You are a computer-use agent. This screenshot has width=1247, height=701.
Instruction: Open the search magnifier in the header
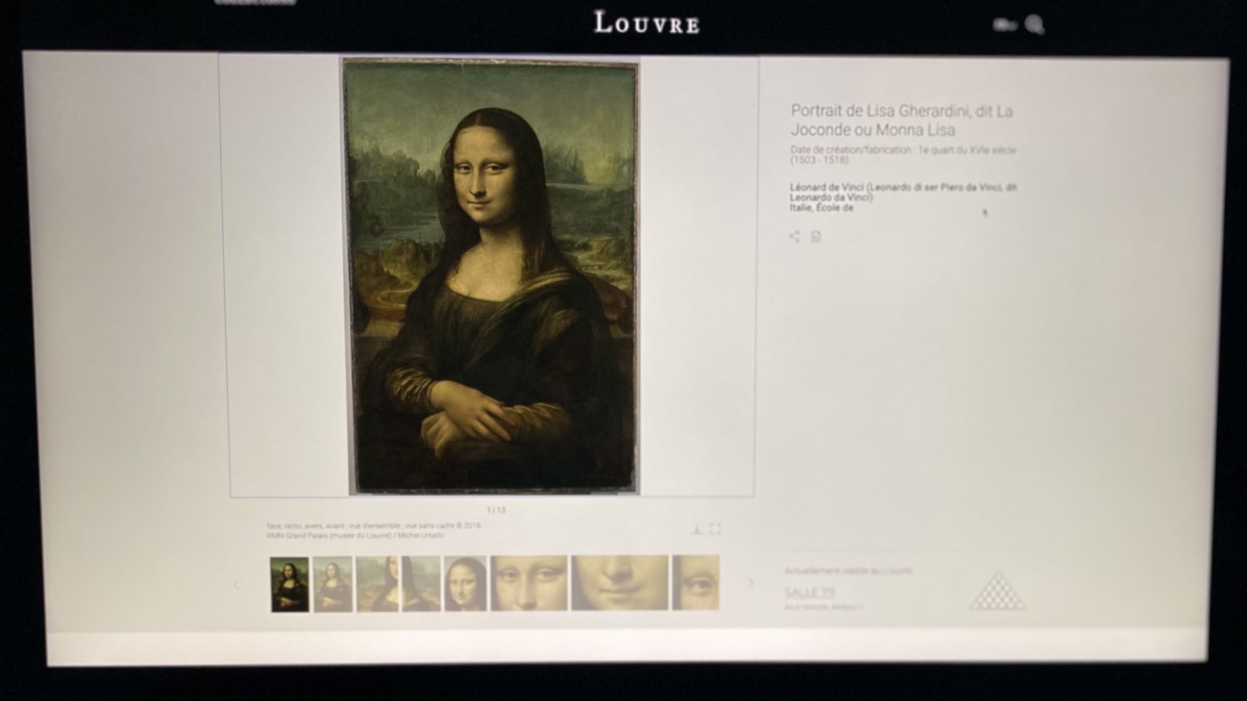coord(1034,25)
